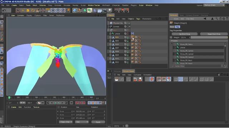This screenshot has width=229, height=128.
Task: Click the Set Bind Pose button
Action: click(x=185, y=34)
